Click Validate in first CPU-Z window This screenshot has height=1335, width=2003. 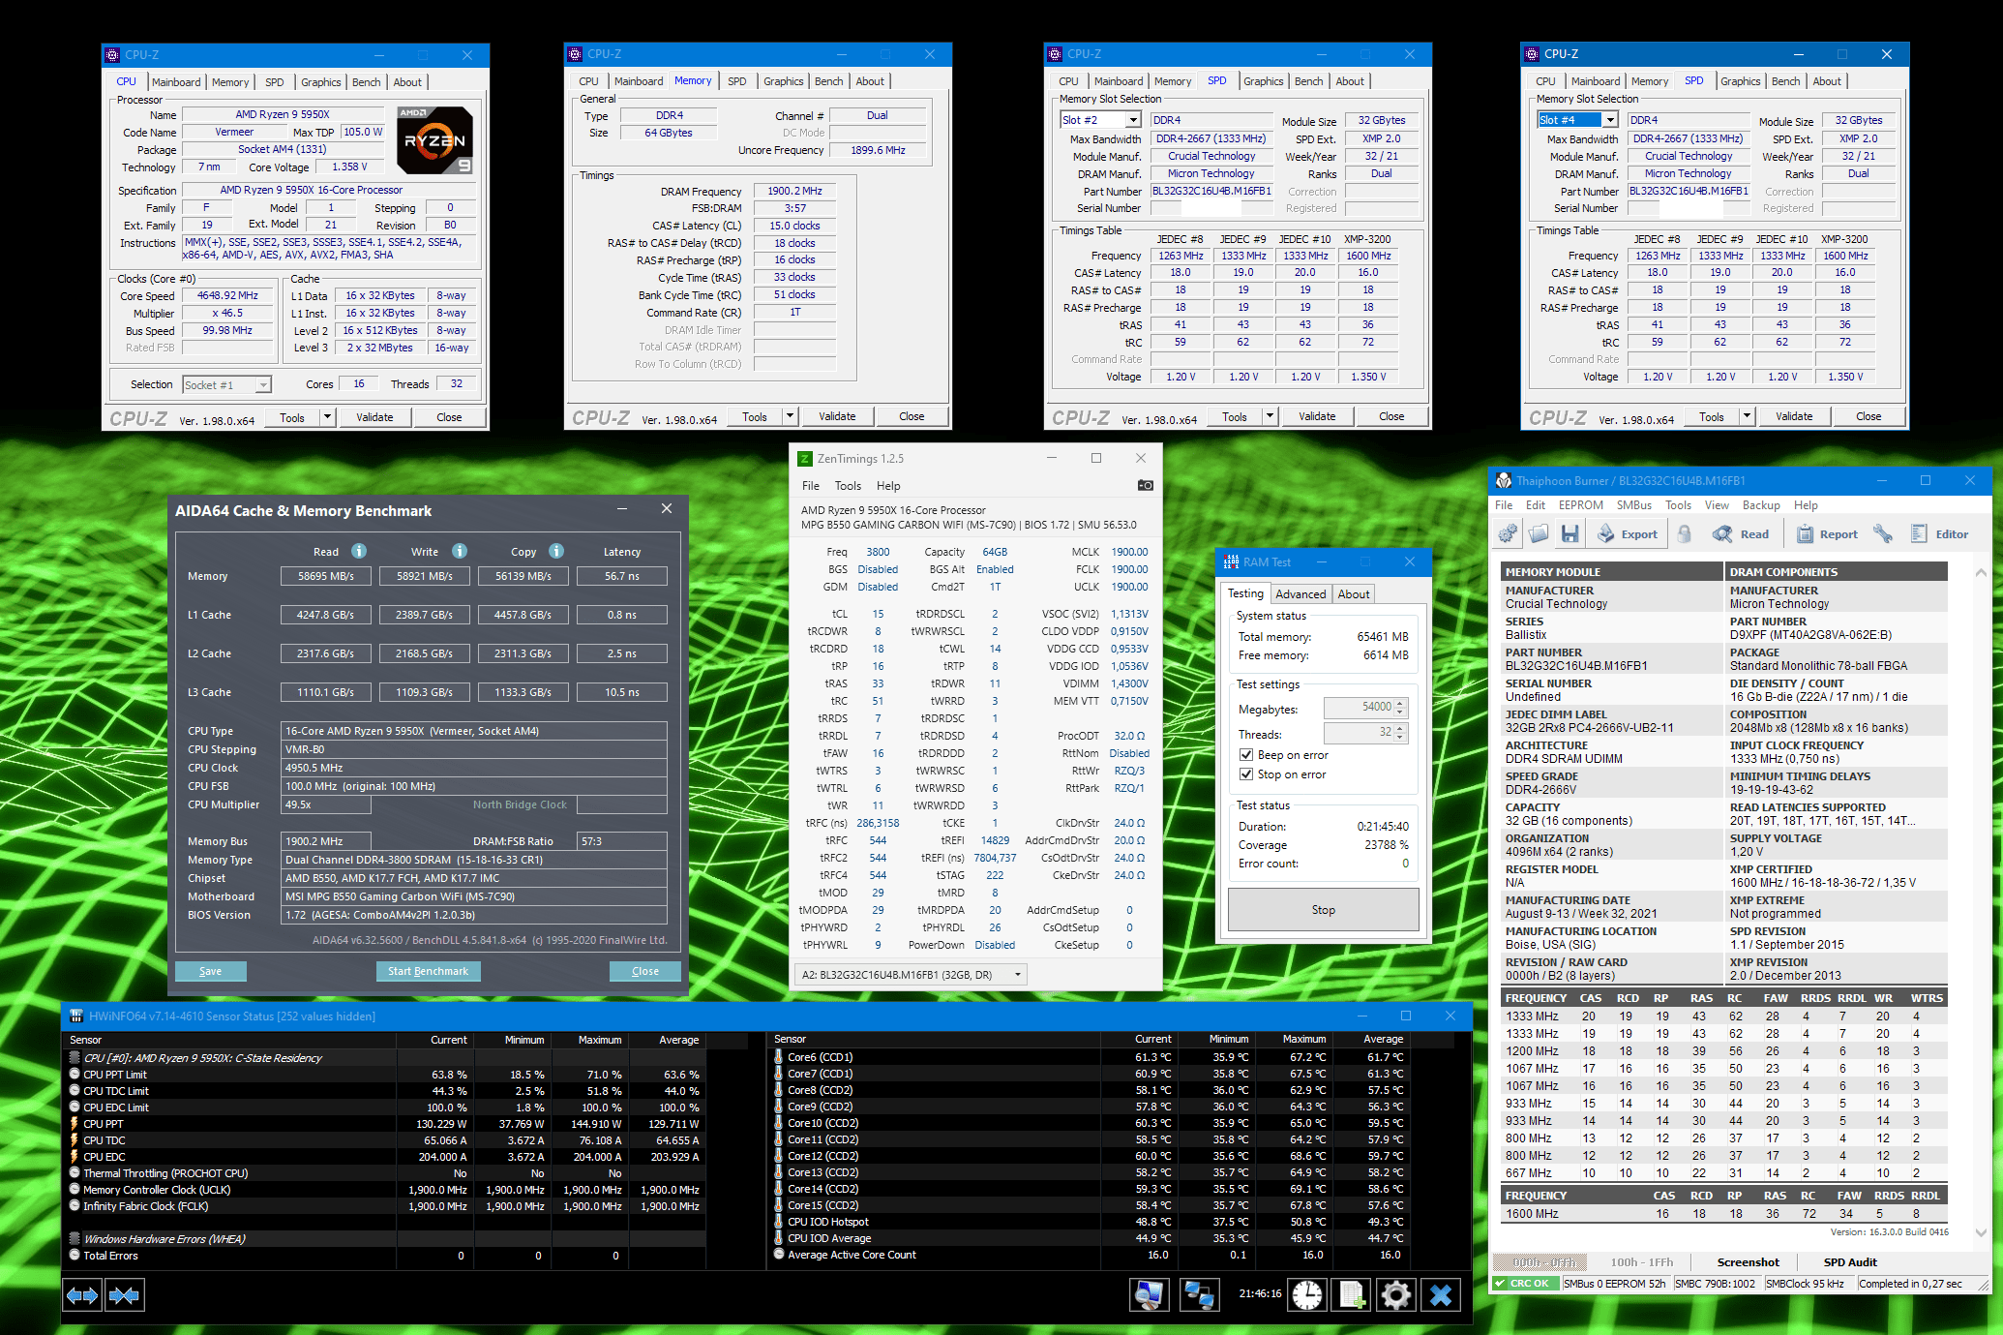374,417
